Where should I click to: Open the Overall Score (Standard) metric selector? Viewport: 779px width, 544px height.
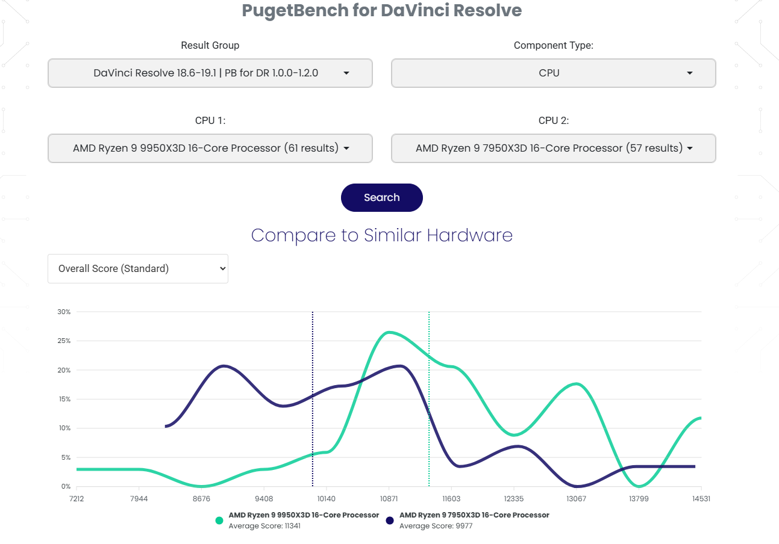coord(137,268)
